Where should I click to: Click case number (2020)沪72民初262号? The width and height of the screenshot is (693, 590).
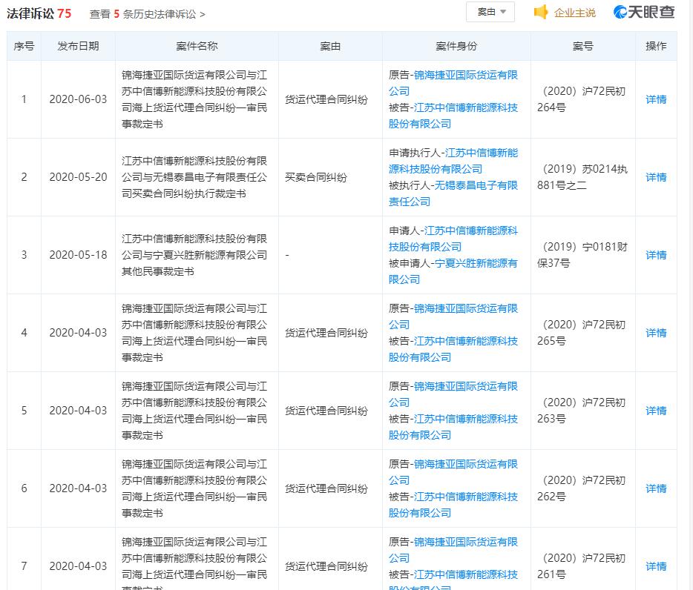click(x=582, y=488)
